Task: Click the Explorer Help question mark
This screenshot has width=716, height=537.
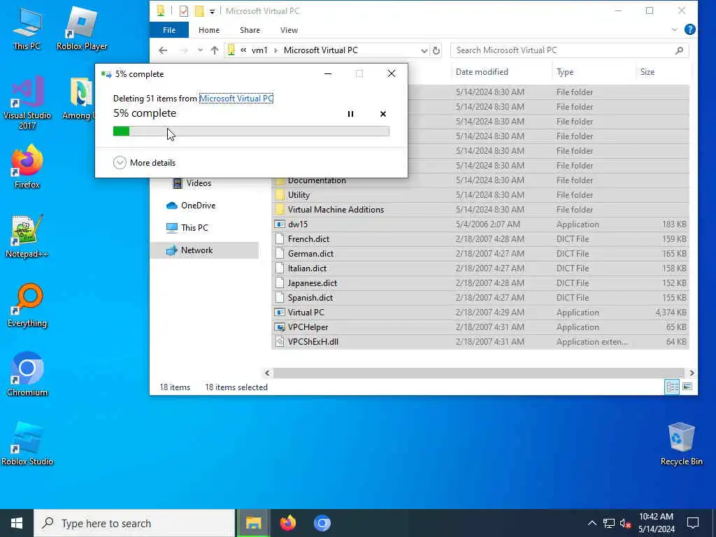Action: [690, 29]
